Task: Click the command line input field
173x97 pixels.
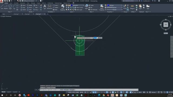Action: tap(89, 90)
